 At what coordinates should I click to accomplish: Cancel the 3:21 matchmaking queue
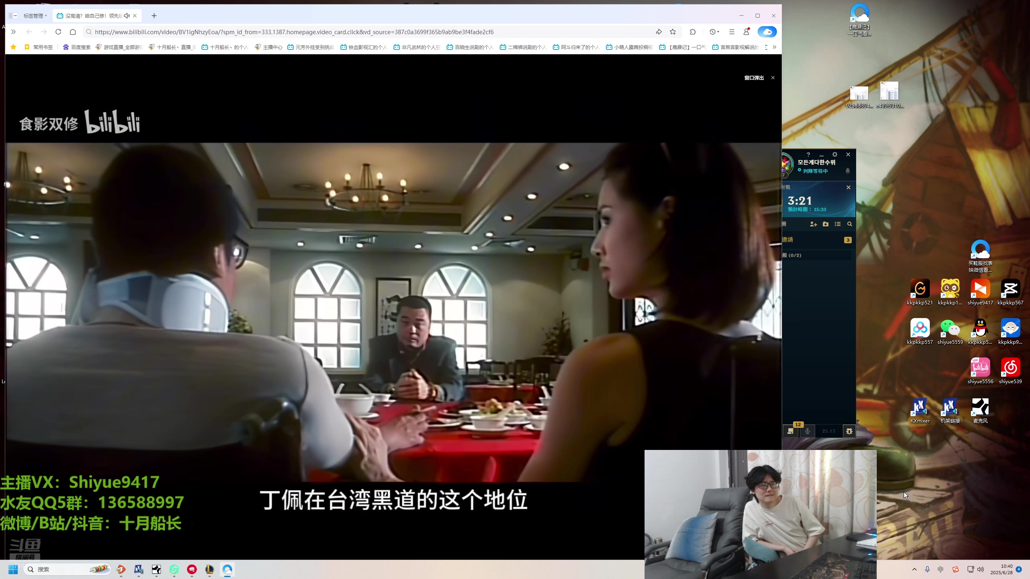coord(848,187)
